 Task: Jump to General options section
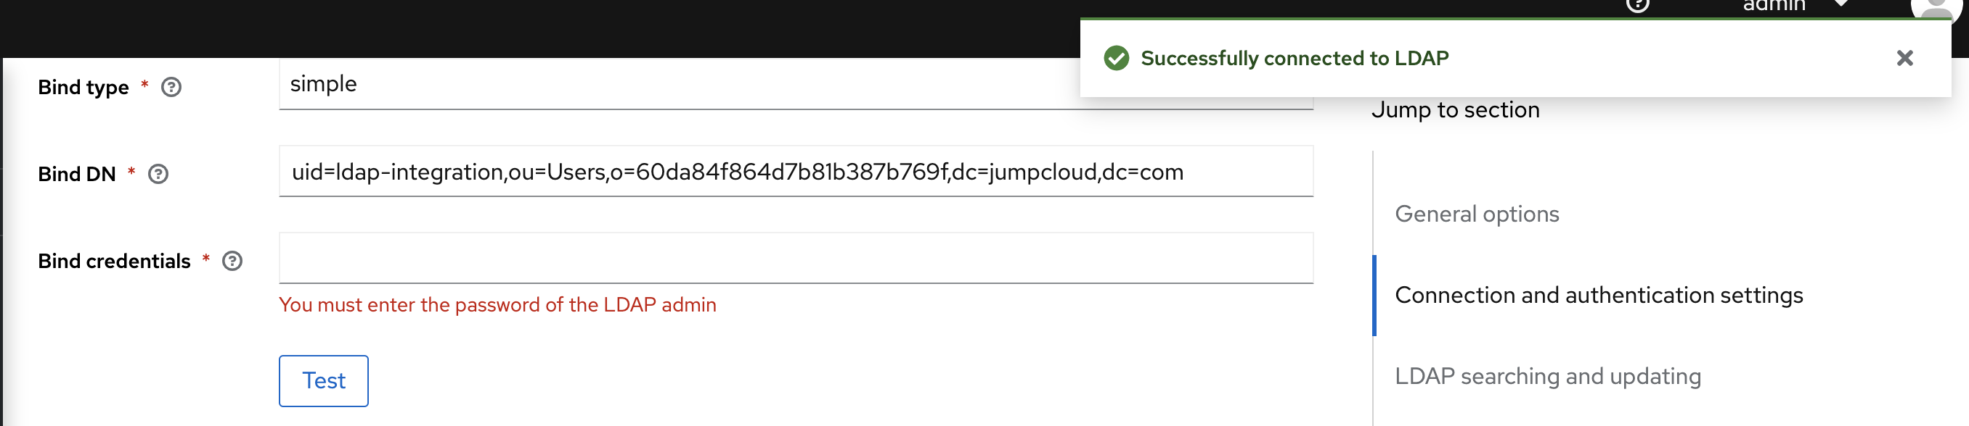point(1477,214)
